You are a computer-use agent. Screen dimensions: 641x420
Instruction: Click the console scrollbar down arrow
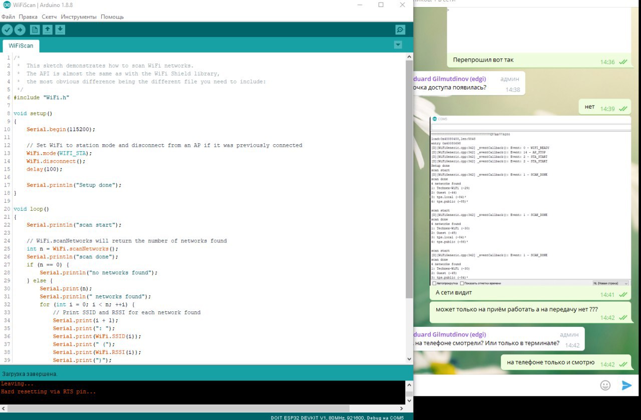tap(409, 400)
